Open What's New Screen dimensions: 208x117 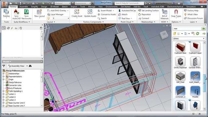[x=191, y=14]
